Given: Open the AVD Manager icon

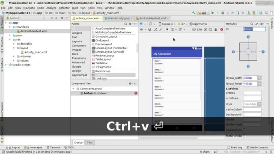Looking at the screenshot, I should click(249, 13).
